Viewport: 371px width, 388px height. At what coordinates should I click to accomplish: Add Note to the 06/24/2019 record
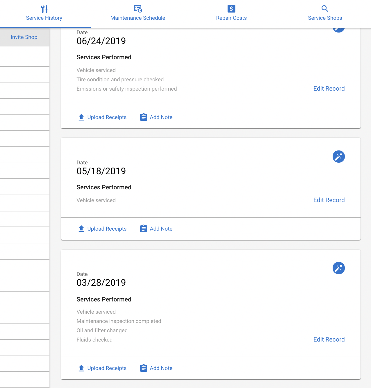click(x=156, y=117)
